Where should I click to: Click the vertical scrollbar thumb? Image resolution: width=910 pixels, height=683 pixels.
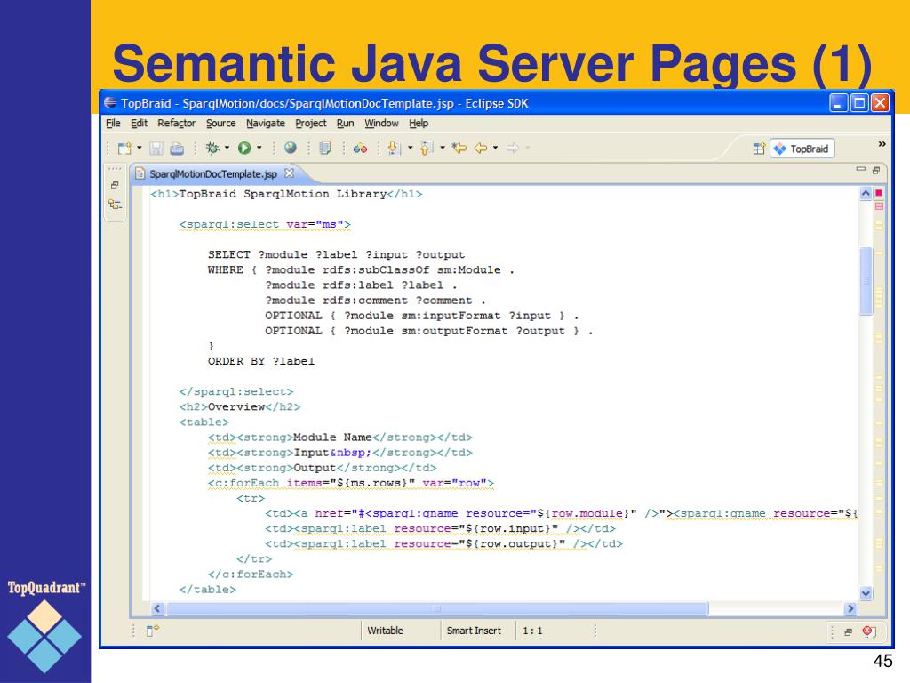pos(866,281)
